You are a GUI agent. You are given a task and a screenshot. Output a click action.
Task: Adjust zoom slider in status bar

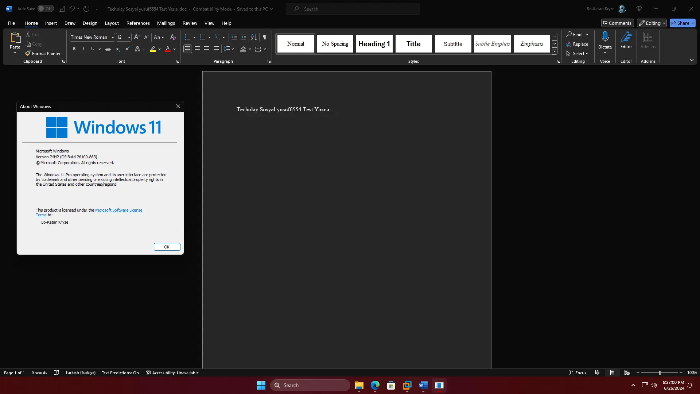(x=660, y=373)
